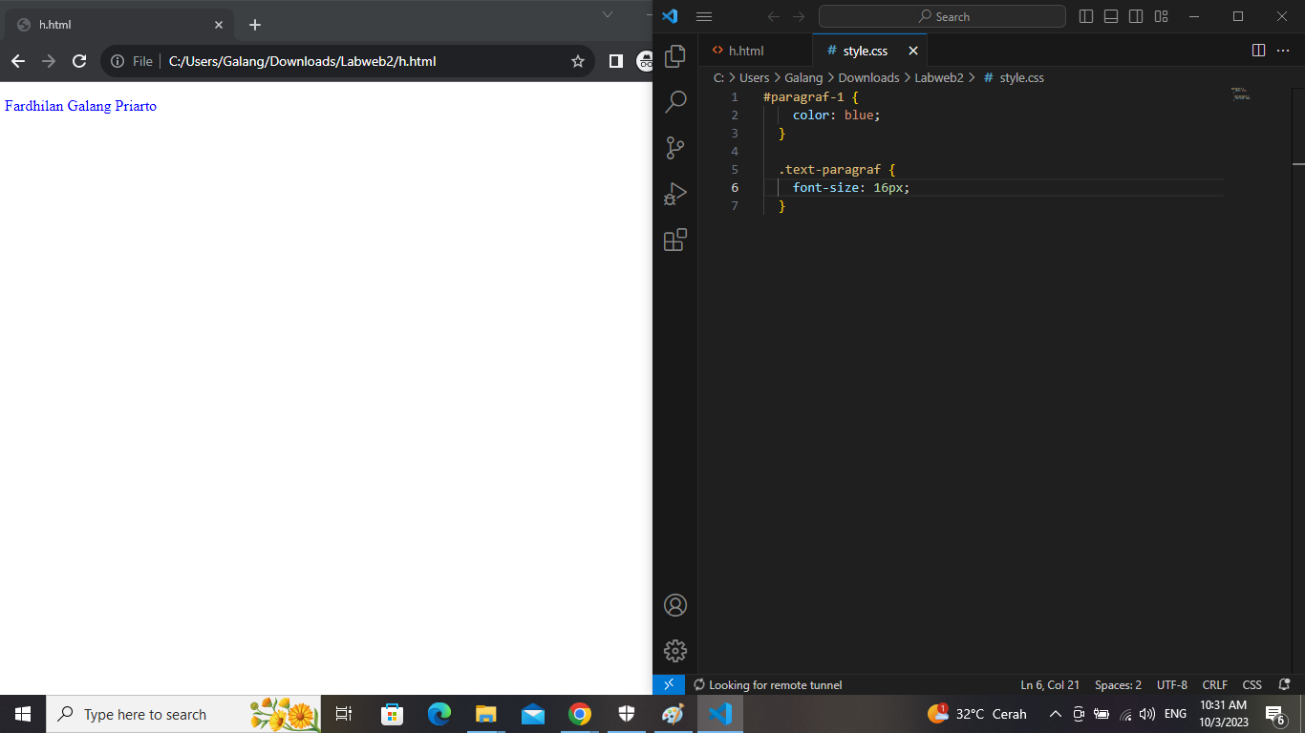
Task: Open the notifications bell in status bar
Action: [1284, 684]
